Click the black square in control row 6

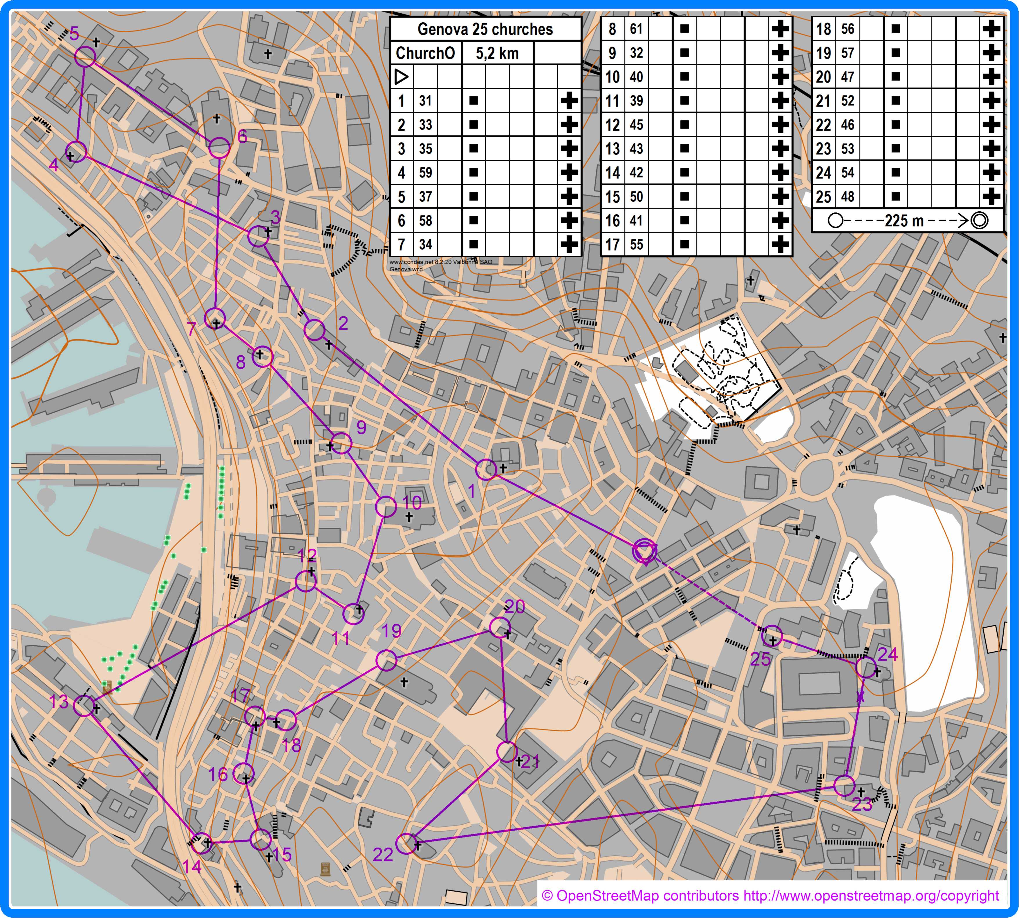474,220
